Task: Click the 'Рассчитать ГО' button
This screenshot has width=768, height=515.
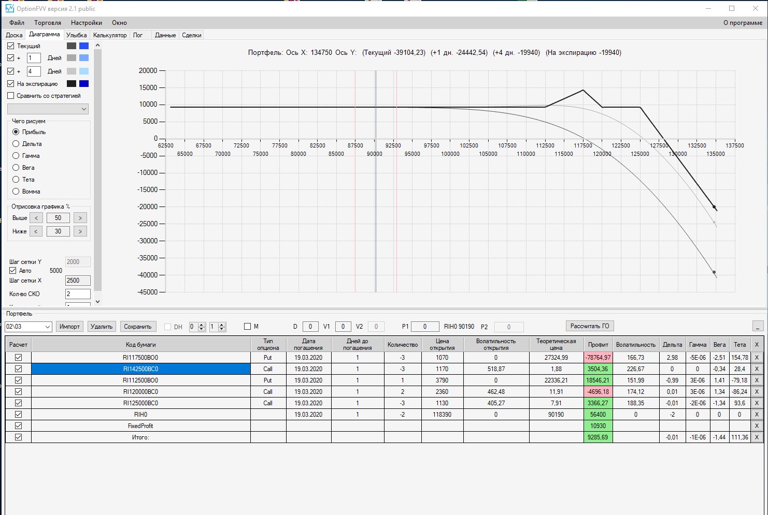Action: [590, 326]
